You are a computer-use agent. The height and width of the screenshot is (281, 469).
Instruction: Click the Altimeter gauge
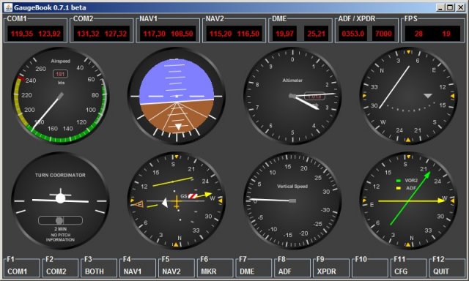coord(292,96)
